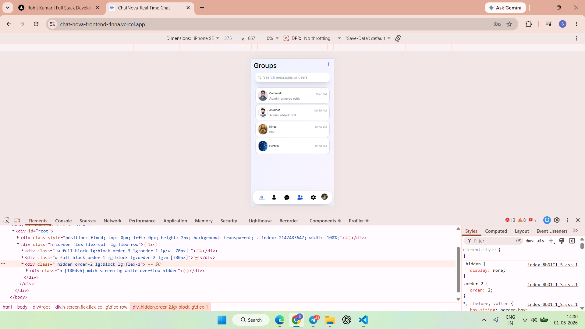Open DevTools customize three-dot menu

(567, 220)
